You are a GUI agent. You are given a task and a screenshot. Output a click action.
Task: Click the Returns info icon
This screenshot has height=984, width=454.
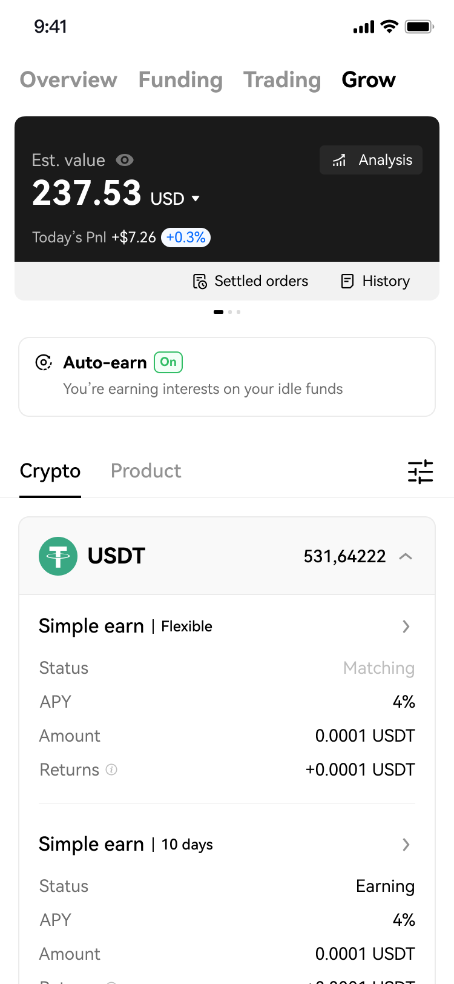tap(111, 770)
